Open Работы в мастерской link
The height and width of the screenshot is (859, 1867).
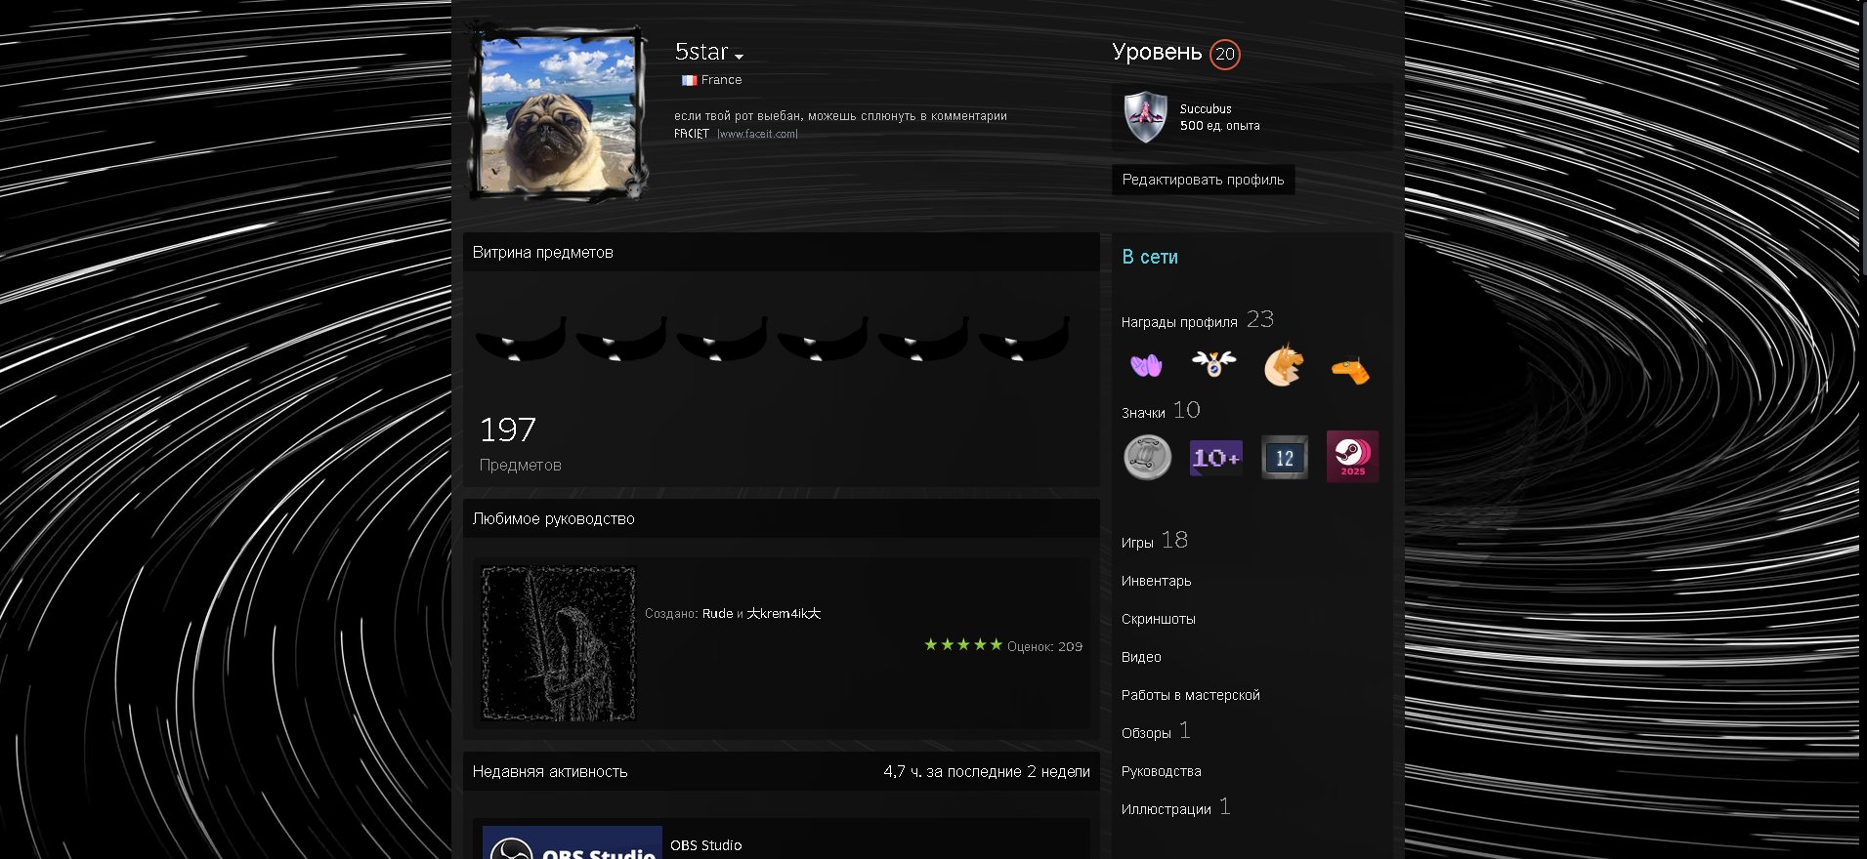tap(1190, 695)
